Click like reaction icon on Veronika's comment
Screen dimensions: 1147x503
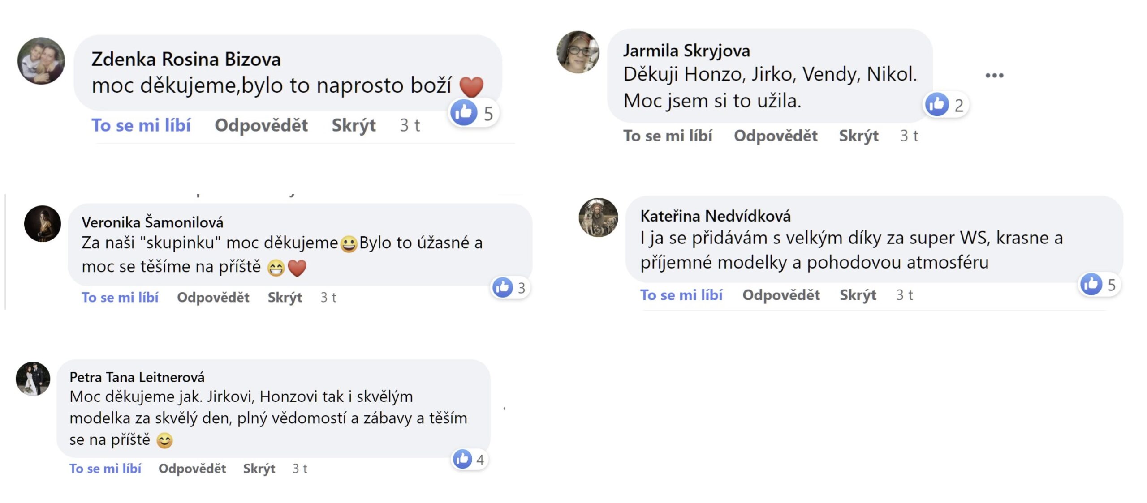(502, 287)
